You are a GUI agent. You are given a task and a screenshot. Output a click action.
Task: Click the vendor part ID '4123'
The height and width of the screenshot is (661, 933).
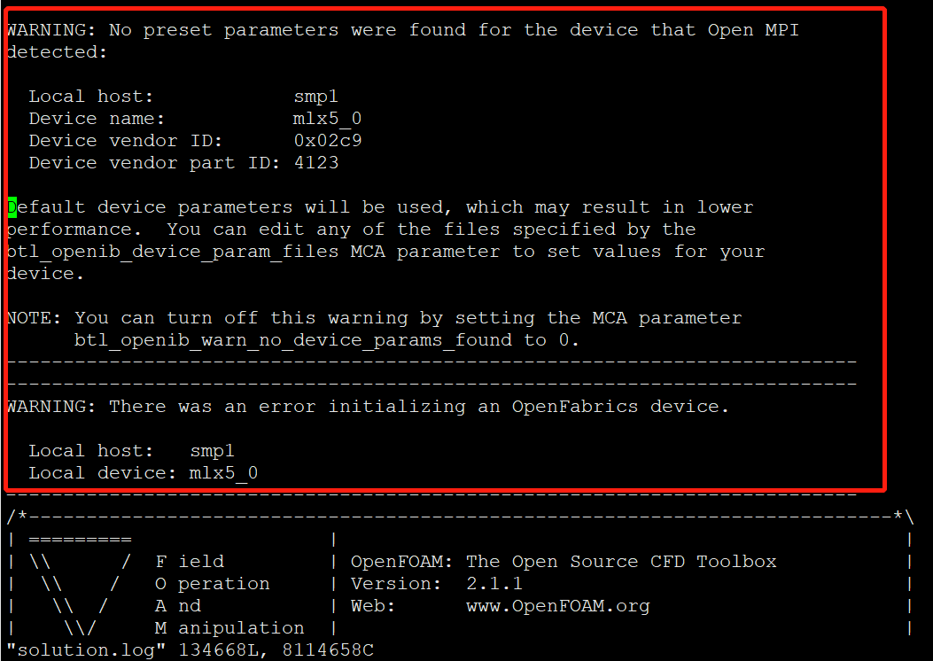tap(316, 162)
